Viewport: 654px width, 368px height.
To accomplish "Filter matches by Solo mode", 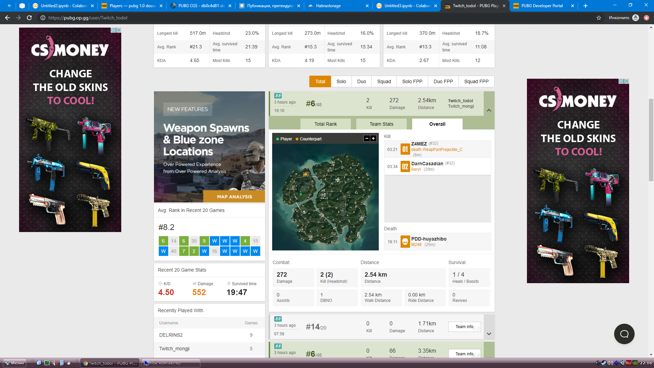I will 341,81.
